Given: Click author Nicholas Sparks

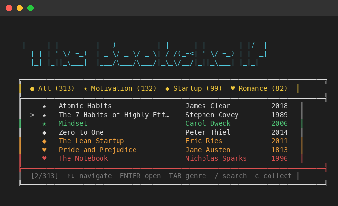Looking at the screenshot, I should [216, 158].
